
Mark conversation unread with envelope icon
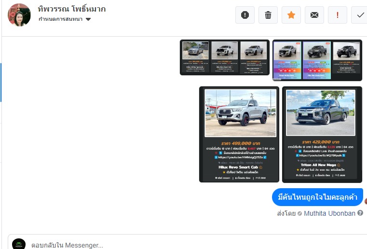[314, 15]
